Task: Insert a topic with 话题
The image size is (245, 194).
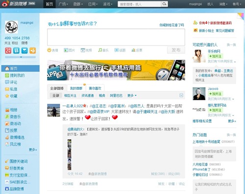Action: click(120, 50)
